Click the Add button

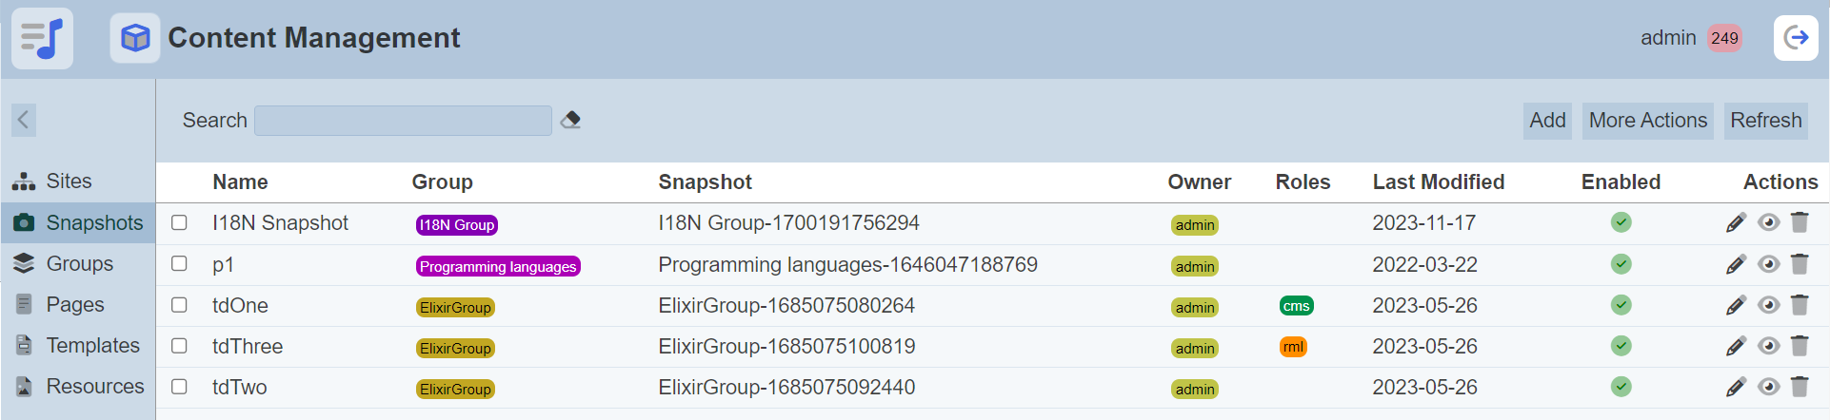(1547, 121)
